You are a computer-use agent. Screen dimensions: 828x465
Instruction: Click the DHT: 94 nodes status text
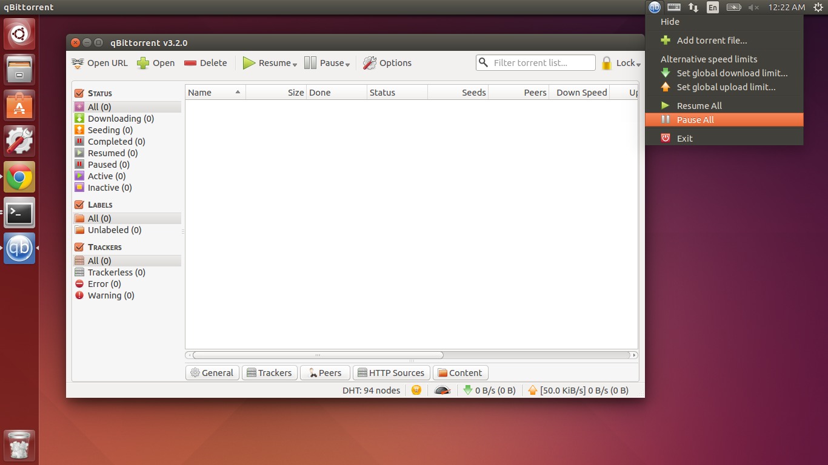[371, 391]
